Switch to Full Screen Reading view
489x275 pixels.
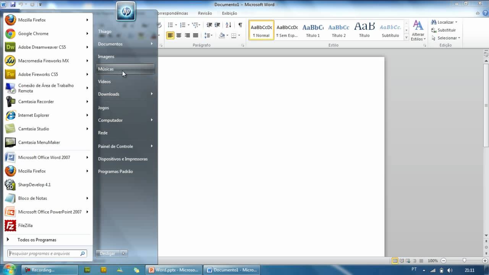coord(402,260)
